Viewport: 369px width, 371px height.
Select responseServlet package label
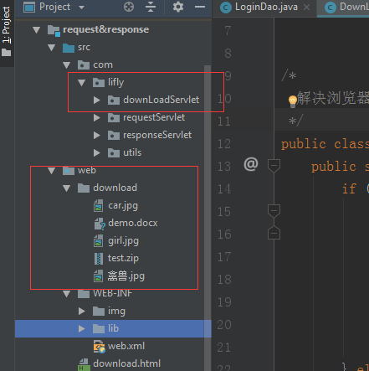tap(157, 135)
